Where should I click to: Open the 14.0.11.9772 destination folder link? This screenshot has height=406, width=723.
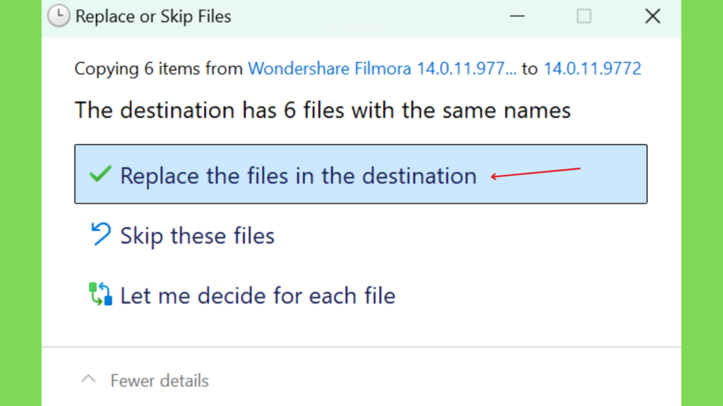point(592,68)
